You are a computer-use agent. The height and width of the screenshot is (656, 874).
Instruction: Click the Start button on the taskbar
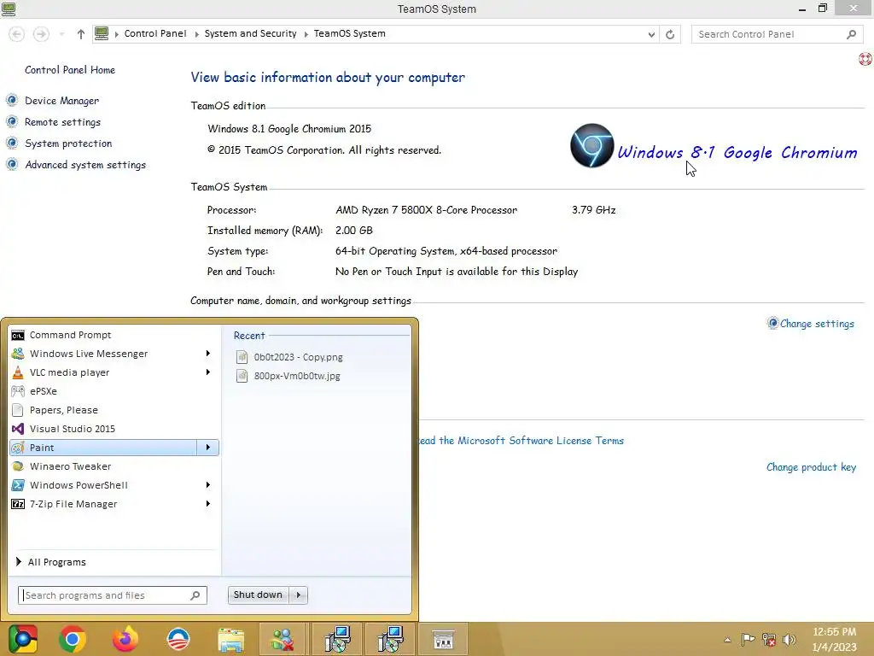pos(23,639)
